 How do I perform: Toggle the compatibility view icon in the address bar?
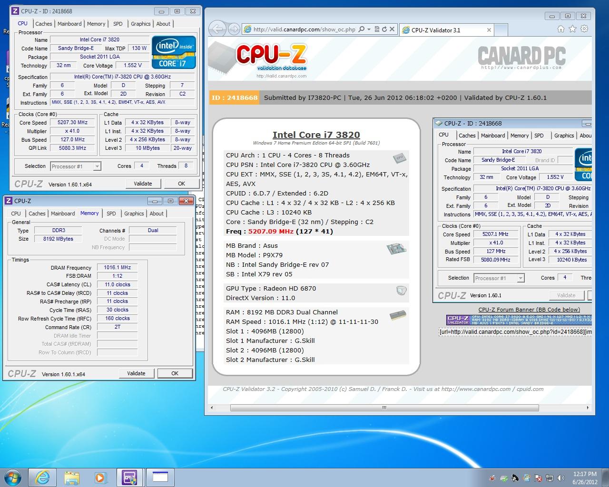(377, 29)
